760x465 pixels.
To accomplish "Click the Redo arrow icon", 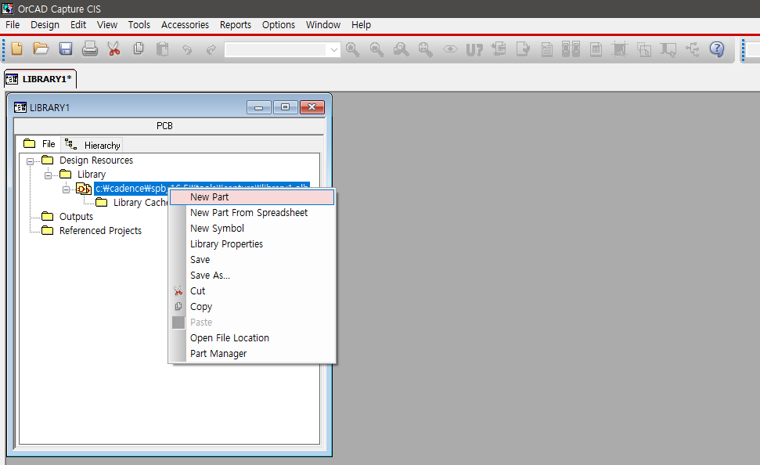I will coord(211,49).
